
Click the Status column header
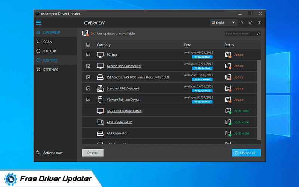[x=229, y=45]
